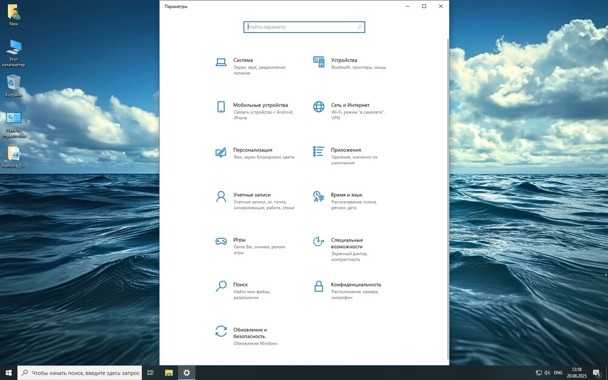Open the Система settings icon
The image size is (608, 380).
coord(221,61)
